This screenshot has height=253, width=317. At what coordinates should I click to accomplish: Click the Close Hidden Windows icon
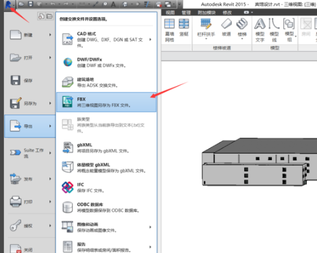pyautogui.click(x=158, y=4)
